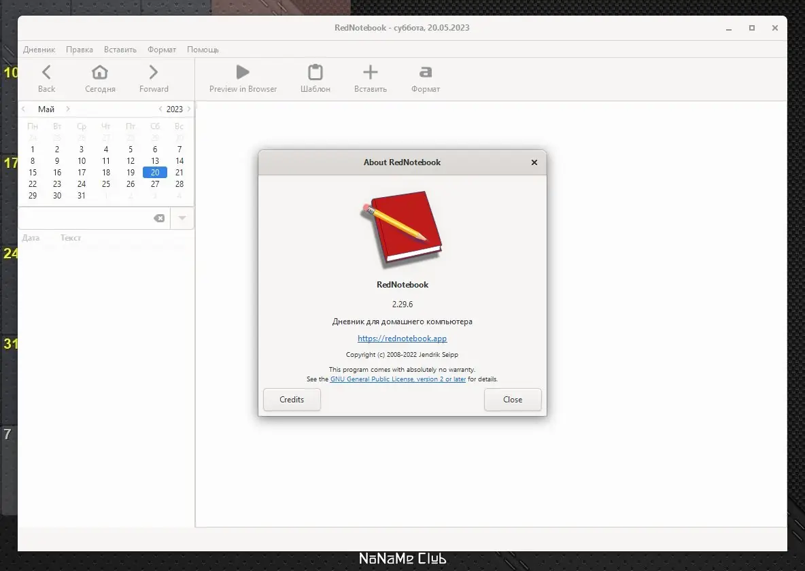Switch to previous month arrow beside Май

(24, 109)
